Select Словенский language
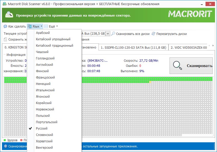Screen dimensions: 217x152 click(54, 135)
